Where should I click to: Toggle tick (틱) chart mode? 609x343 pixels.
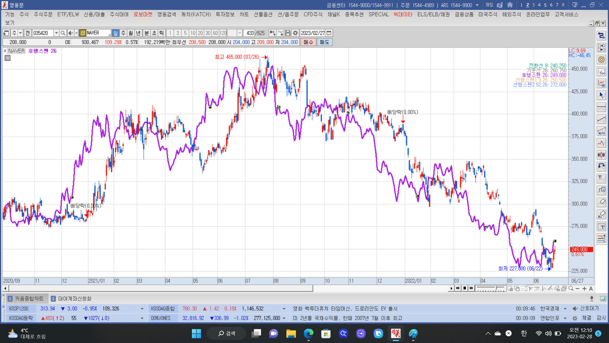pyautogui.click(x=161, y=33)
